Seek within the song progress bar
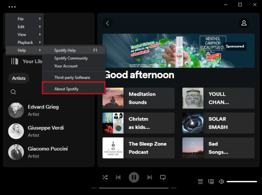The image size is (262, 195). 134,188
